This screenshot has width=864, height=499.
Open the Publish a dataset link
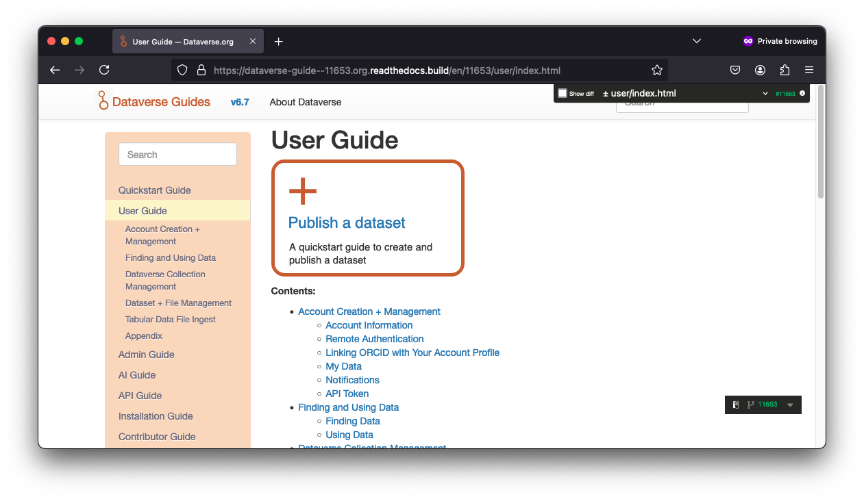pos(347,222)
